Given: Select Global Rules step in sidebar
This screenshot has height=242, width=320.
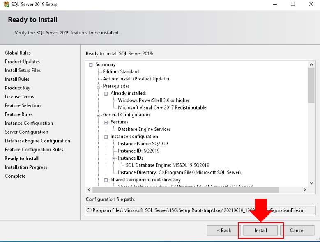Looking at the screenshot, I should (18, 53).
